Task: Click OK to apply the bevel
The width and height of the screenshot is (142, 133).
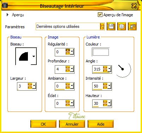Action: pos(43,124)
